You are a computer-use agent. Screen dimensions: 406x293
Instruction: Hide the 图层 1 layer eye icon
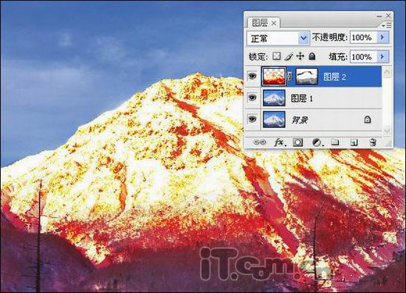click(x=252, y=97)
